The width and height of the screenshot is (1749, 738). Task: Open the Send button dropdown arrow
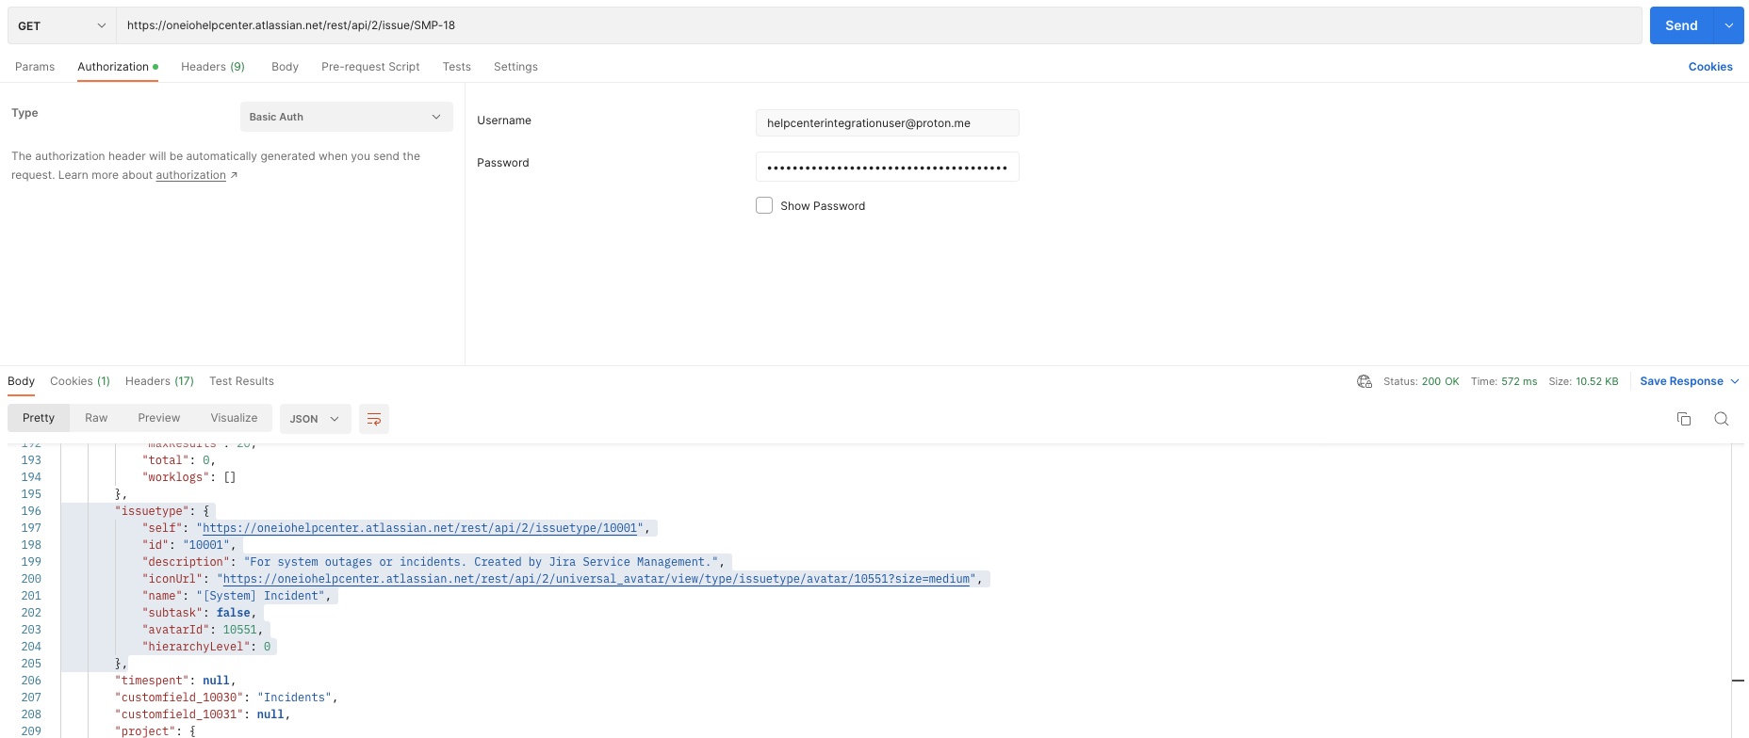coord(1729,25)
